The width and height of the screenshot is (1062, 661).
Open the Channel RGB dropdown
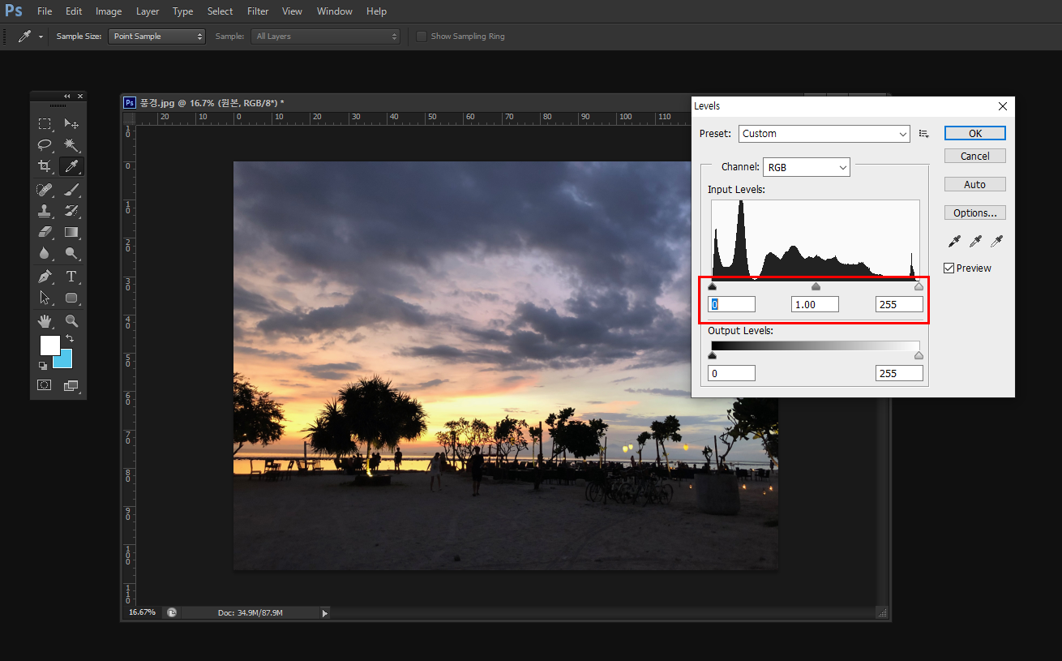click(806, 167)
